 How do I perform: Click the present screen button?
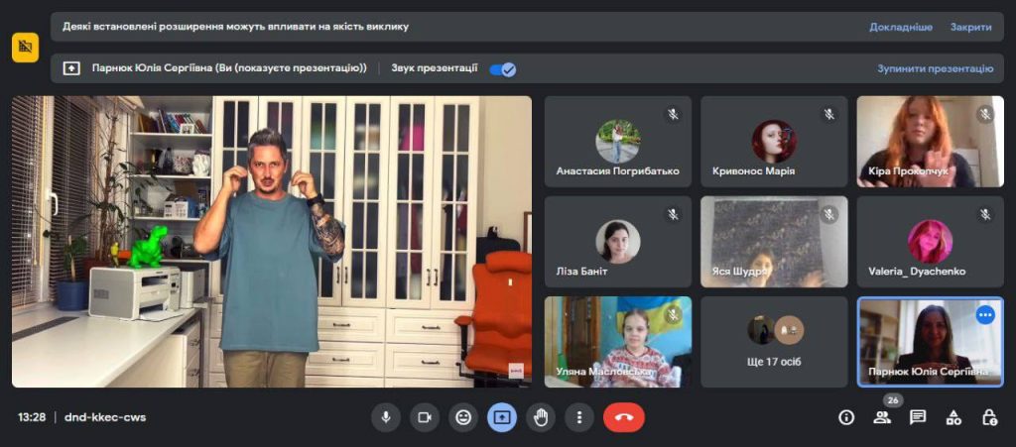tap(501, 417)
